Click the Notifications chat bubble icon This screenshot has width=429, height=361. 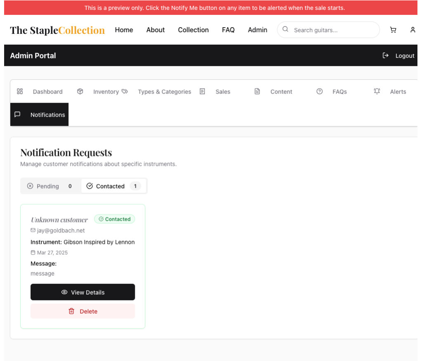[x=17, y=114]
